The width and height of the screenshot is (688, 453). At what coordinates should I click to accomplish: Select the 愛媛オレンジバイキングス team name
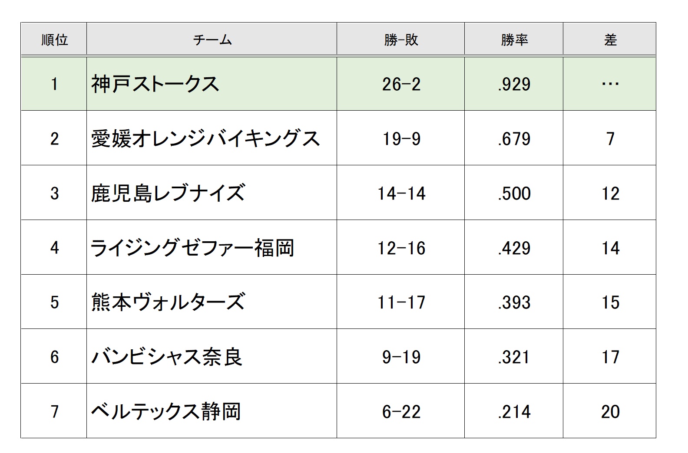205,139
